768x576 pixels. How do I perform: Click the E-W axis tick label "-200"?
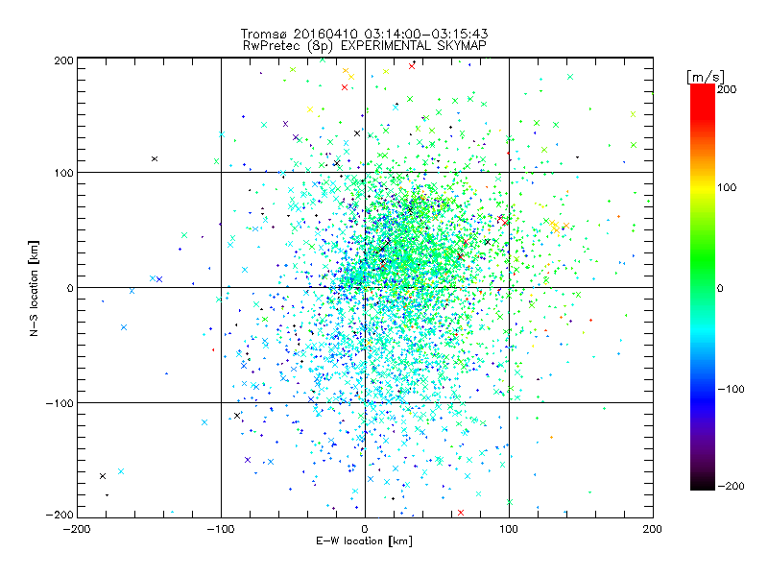[77, 529]
